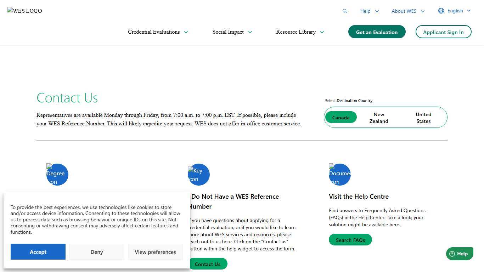
Task: Open the Social Impact menu
Action: tap(232, 32)
